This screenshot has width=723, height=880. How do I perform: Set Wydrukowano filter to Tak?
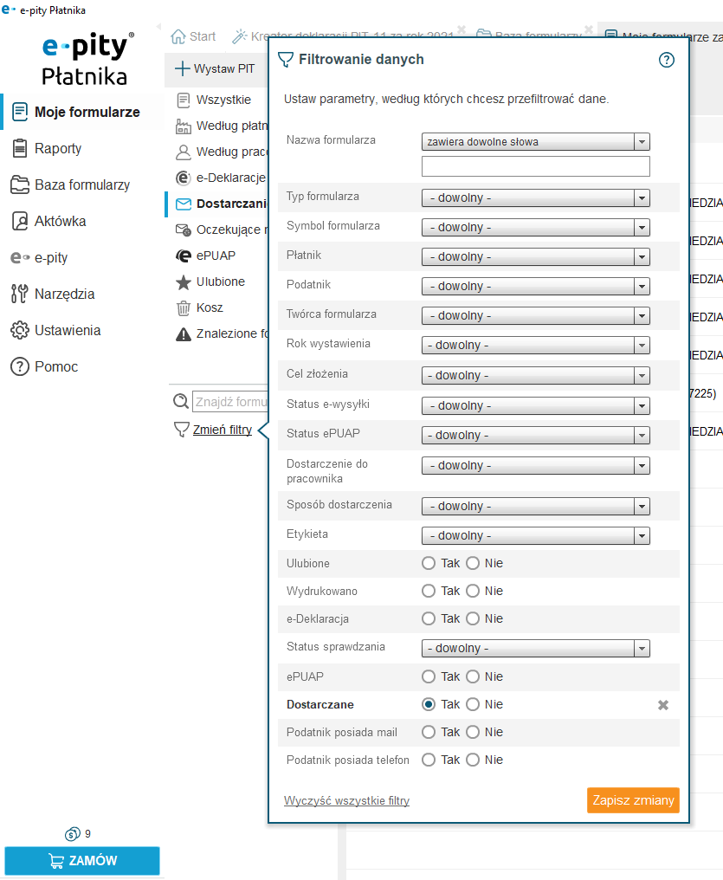[x=429, y=591]
